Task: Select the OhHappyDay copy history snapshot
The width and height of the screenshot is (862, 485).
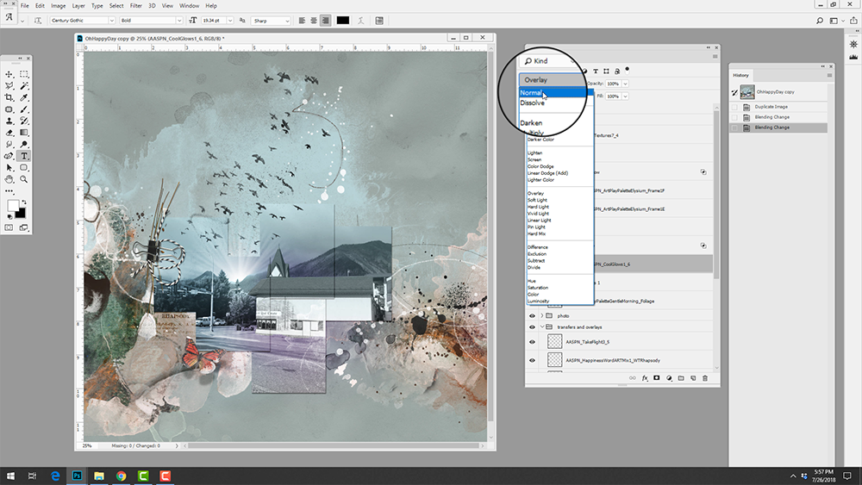Action: tap(778, 92)
